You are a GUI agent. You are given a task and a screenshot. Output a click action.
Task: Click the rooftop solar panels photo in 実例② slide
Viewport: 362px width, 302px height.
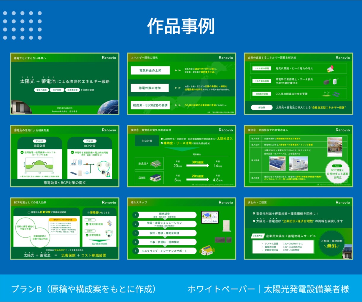click(277, 163)
